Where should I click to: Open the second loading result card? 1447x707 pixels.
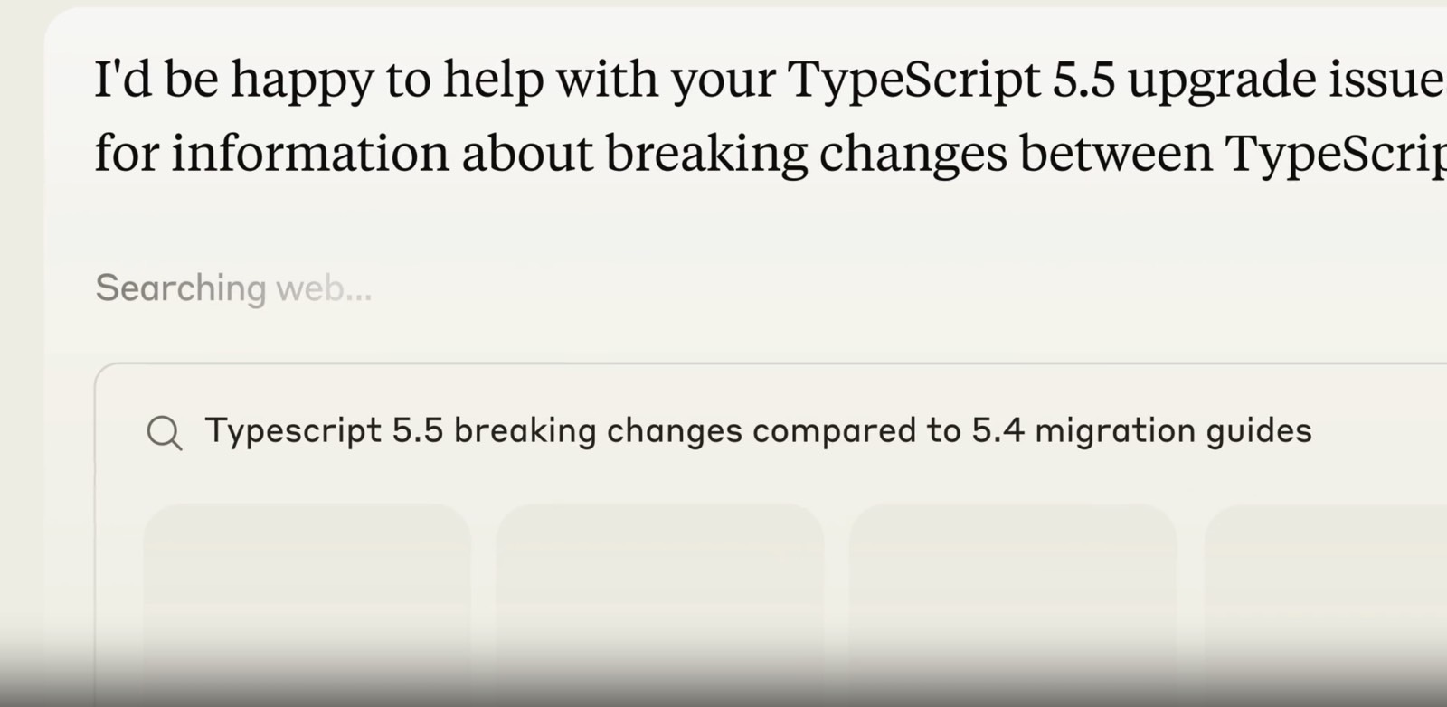coord(660,604)
